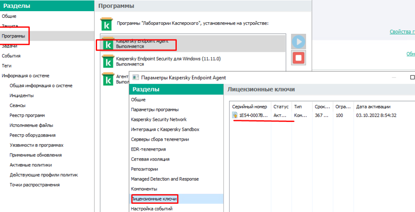415x212 pixels.
Task: Click activation date 03.10.2022 8:54:32
Action: tap(376, 115)
